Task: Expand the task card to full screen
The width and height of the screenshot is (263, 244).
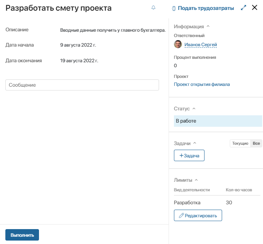Action: coord(244,8)
